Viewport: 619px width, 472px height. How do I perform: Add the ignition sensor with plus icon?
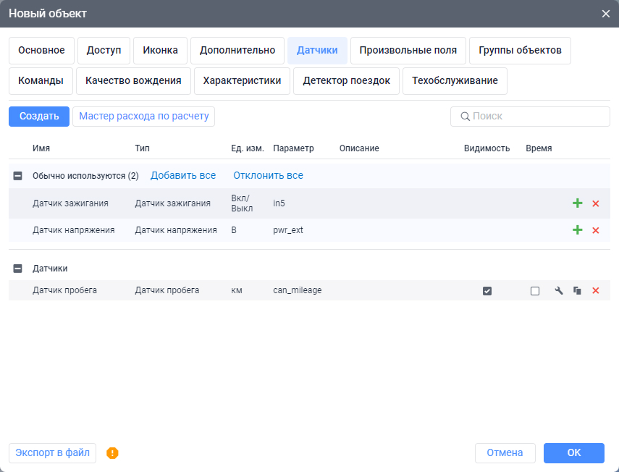point(578,203)
